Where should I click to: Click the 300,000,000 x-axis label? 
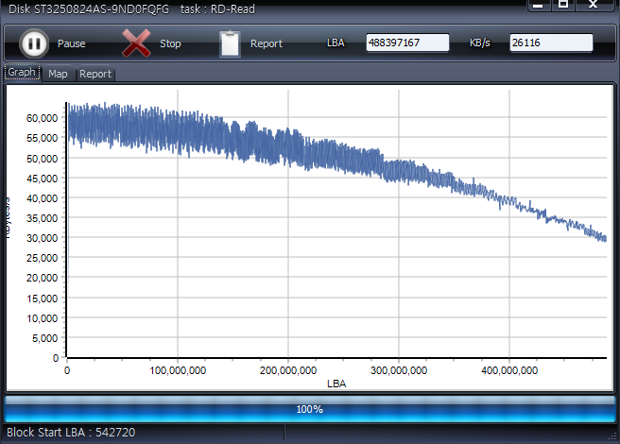pyautogui.click(x=399, y=370)
